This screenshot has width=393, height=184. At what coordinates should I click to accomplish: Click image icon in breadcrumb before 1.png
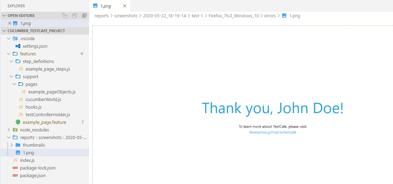click(284, 16)
